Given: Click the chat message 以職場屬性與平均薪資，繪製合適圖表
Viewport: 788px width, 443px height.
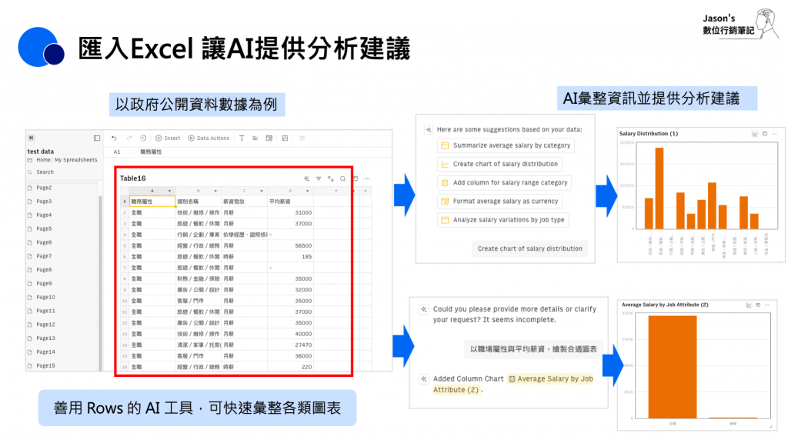Looking at the screenshot, I should [533, 349].
